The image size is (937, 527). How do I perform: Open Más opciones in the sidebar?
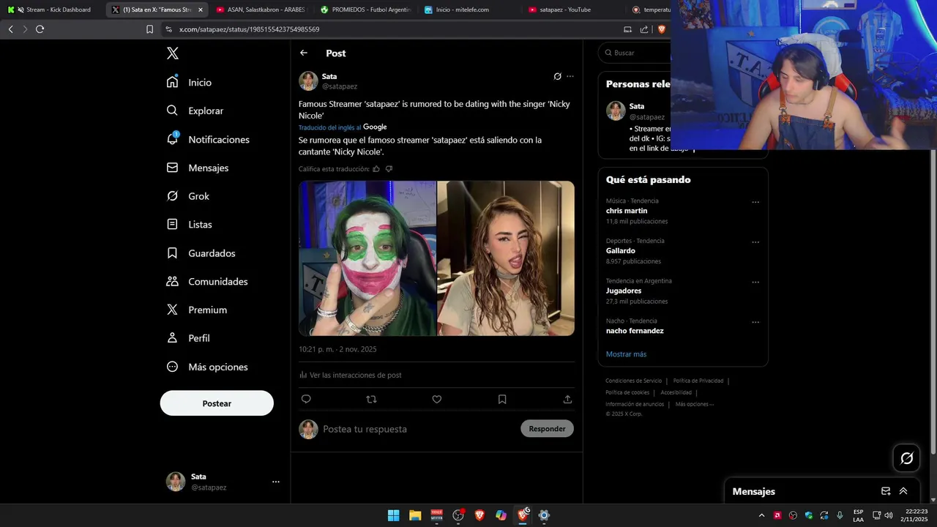[207, 367]
